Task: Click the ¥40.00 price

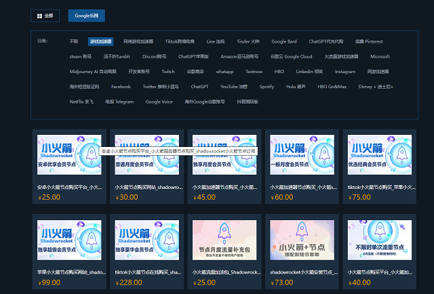Action: 359,282
